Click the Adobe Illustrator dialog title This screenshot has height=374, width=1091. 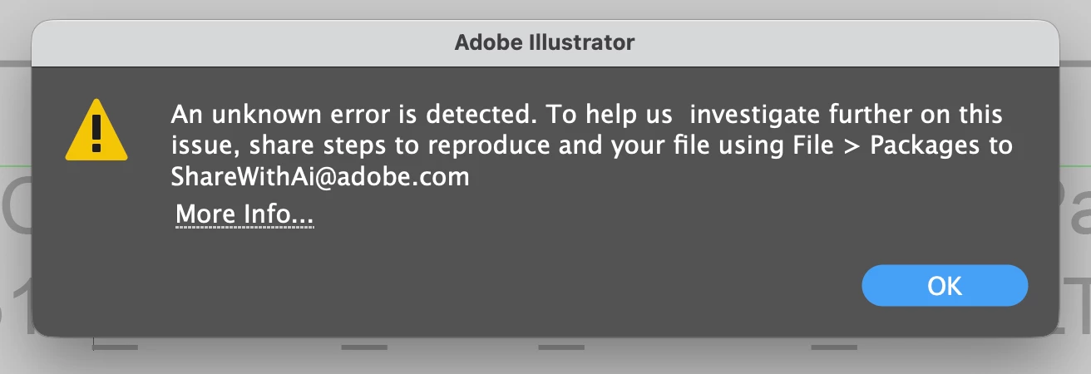(545, 42)
